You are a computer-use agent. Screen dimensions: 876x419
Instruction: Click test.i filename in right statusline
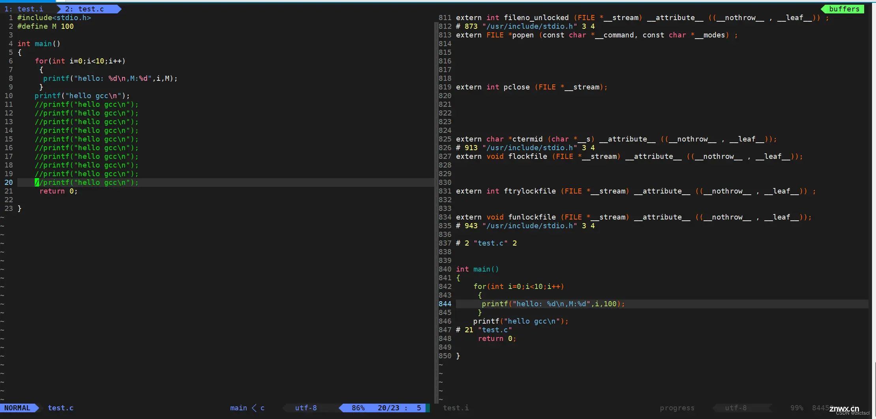click(456, 408)
